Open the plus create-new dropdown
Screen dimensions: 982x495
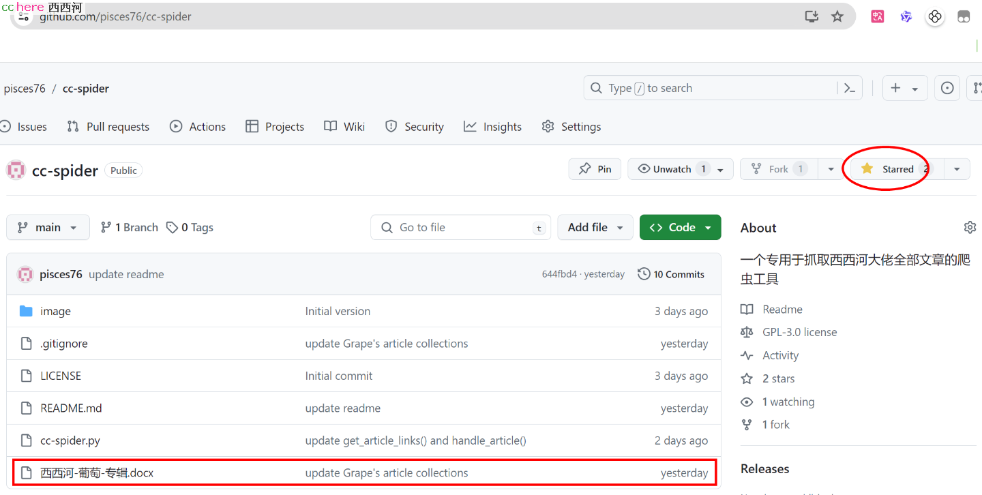click(x=905, y=88)
